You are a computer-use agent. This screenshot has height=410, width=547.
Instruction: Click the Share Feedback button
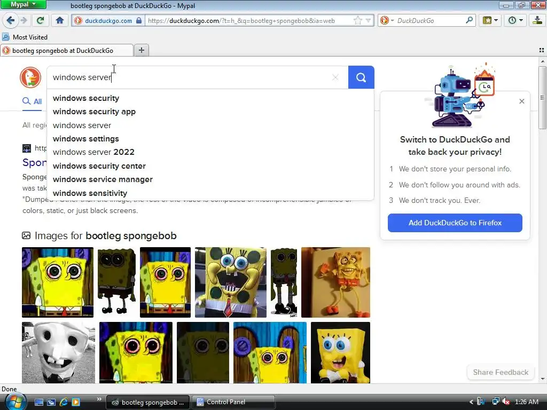point(501,372)
